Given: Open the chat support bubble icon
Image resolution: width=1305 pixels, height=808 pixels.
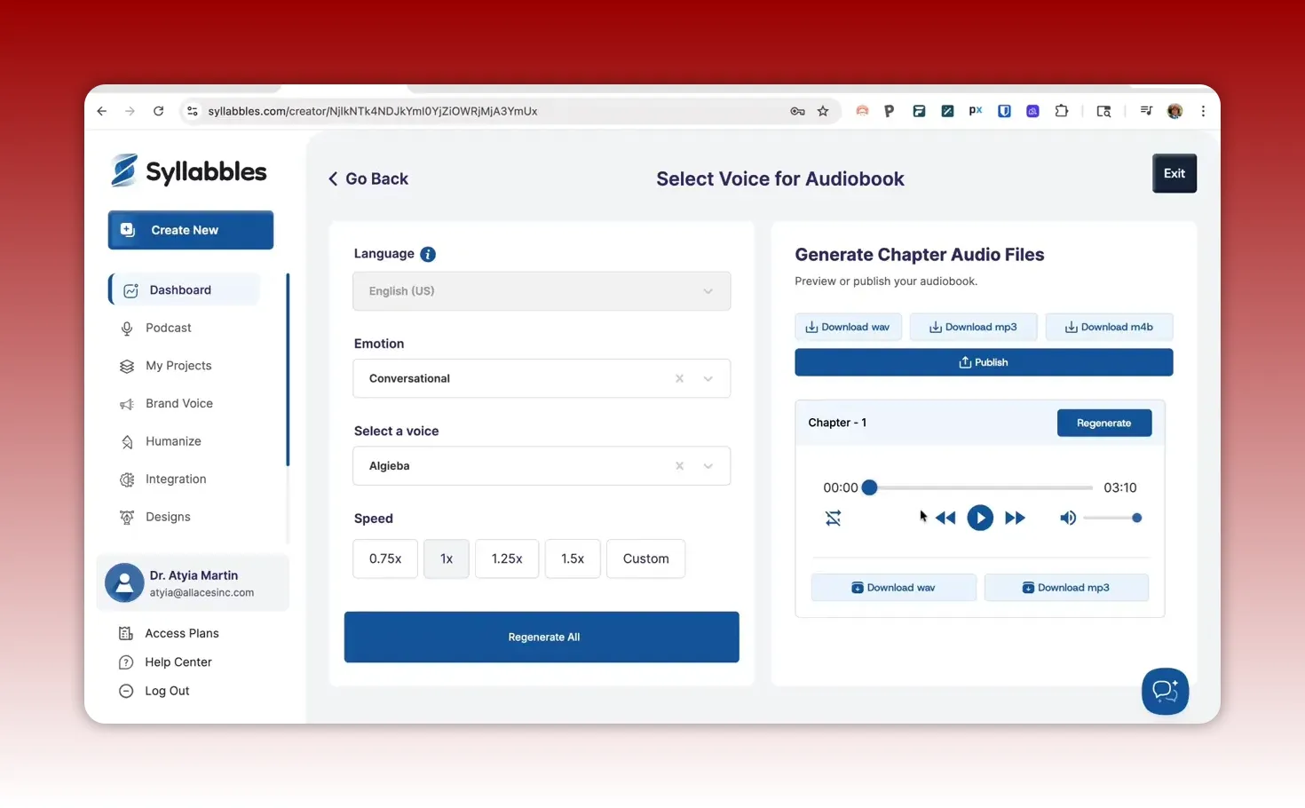Looking at the screenshot, I should tap(1165, 691).
